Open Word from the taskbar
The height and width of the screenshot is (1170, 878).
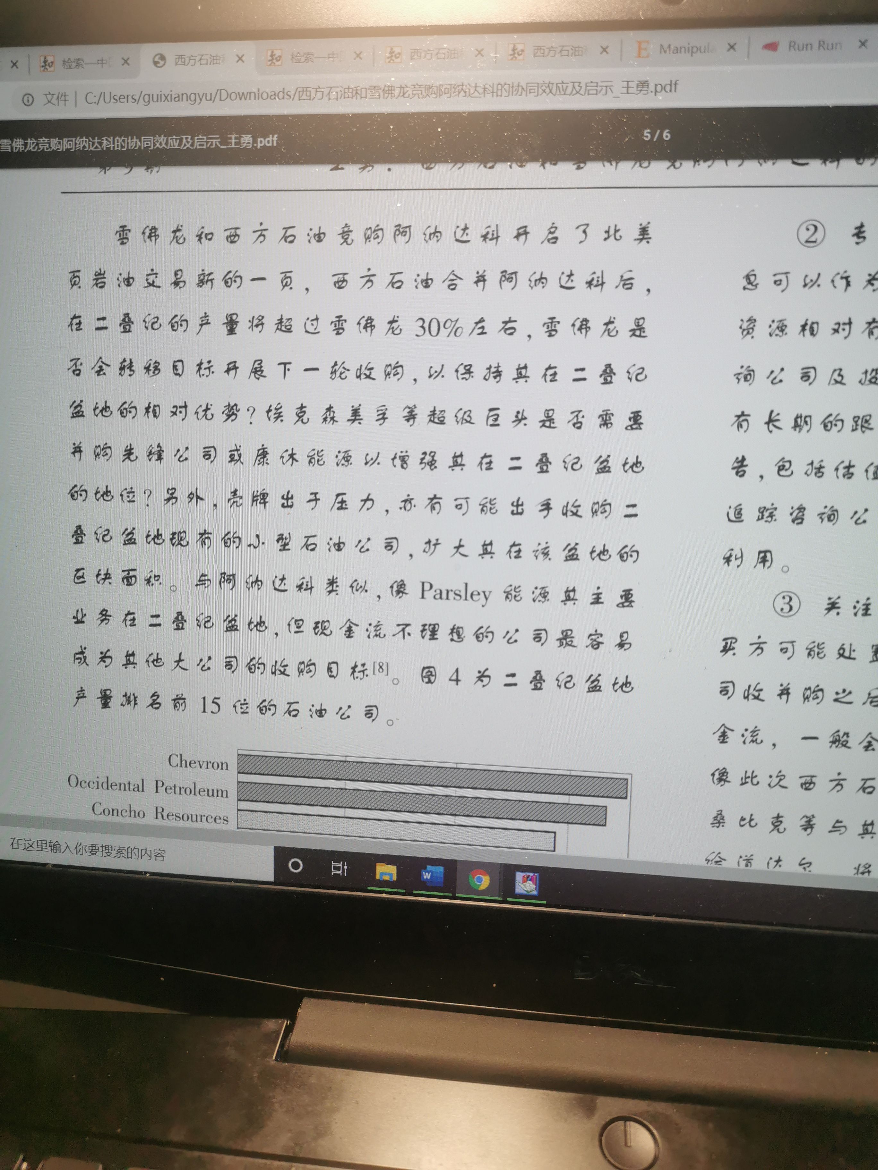[432, 876]
